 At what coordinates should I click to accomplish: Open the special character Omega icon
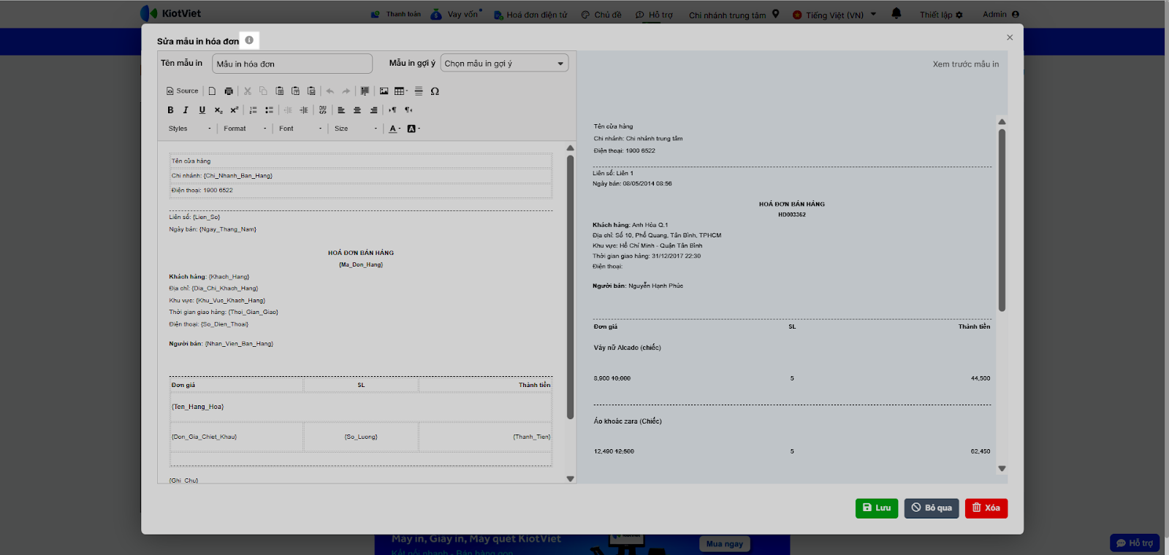(x=435, y=91)
